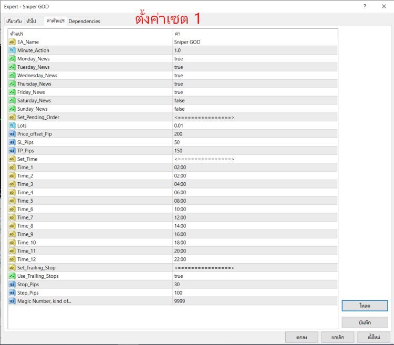Open the Sunday_News value dropdown

tap(180, 109)
